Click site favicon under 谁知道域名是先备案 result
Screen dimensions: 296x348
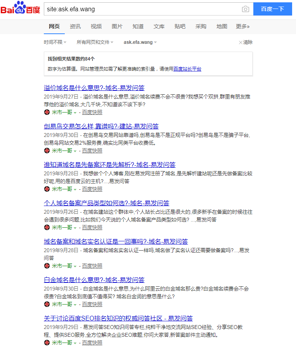pyautogui.click(x=47, y=189)
